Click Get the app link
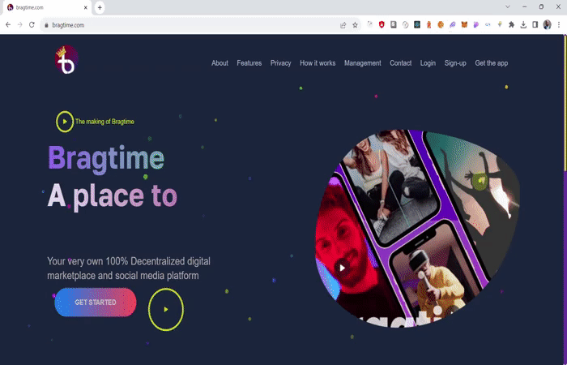The height and width of the screenshot is (365, 567). point(492,63)
